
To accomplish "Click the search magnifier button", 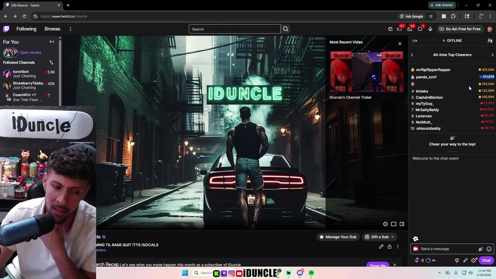I will coord(286,29).
